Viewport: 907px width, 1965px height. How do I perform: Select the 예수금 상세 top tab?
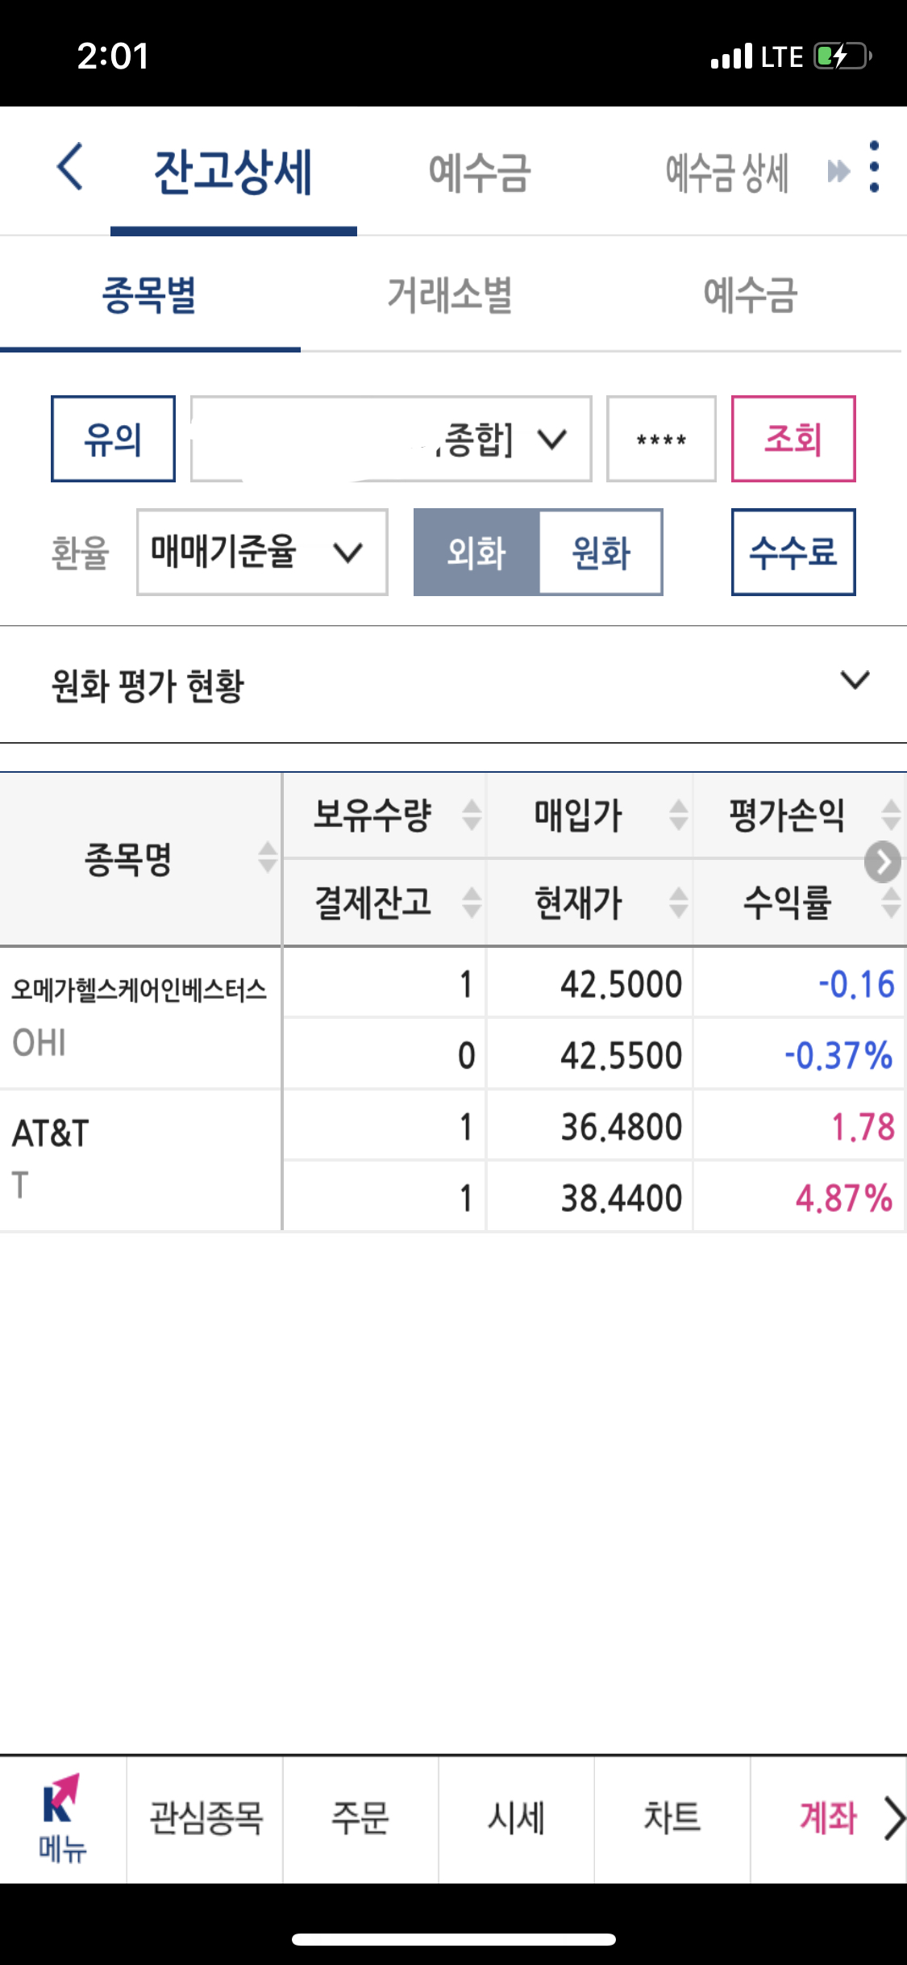(x=726, y=173)
